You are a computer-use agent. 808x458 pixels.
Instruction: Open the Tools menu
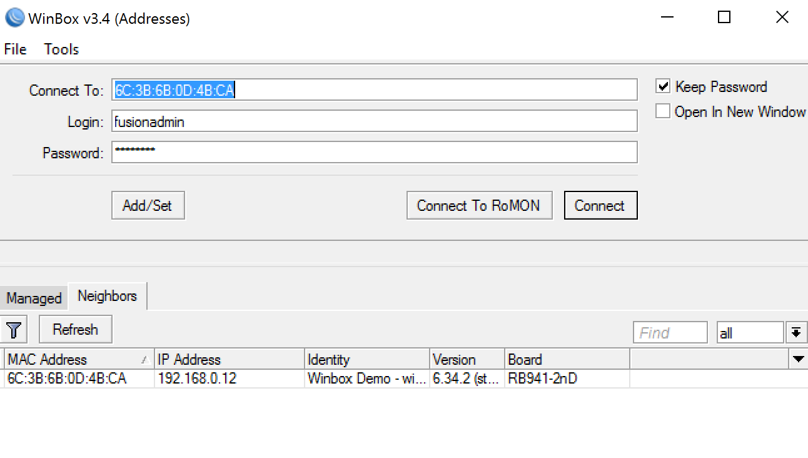point(61,49)
